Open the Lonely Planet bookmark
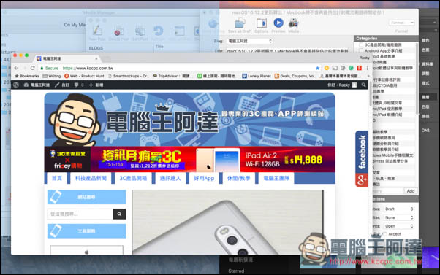Screen dimensions: 440x275 click(257, 76)
